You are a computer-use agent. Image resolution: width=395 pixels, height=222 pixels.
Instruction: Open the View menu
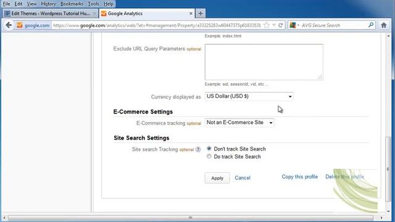31,4
